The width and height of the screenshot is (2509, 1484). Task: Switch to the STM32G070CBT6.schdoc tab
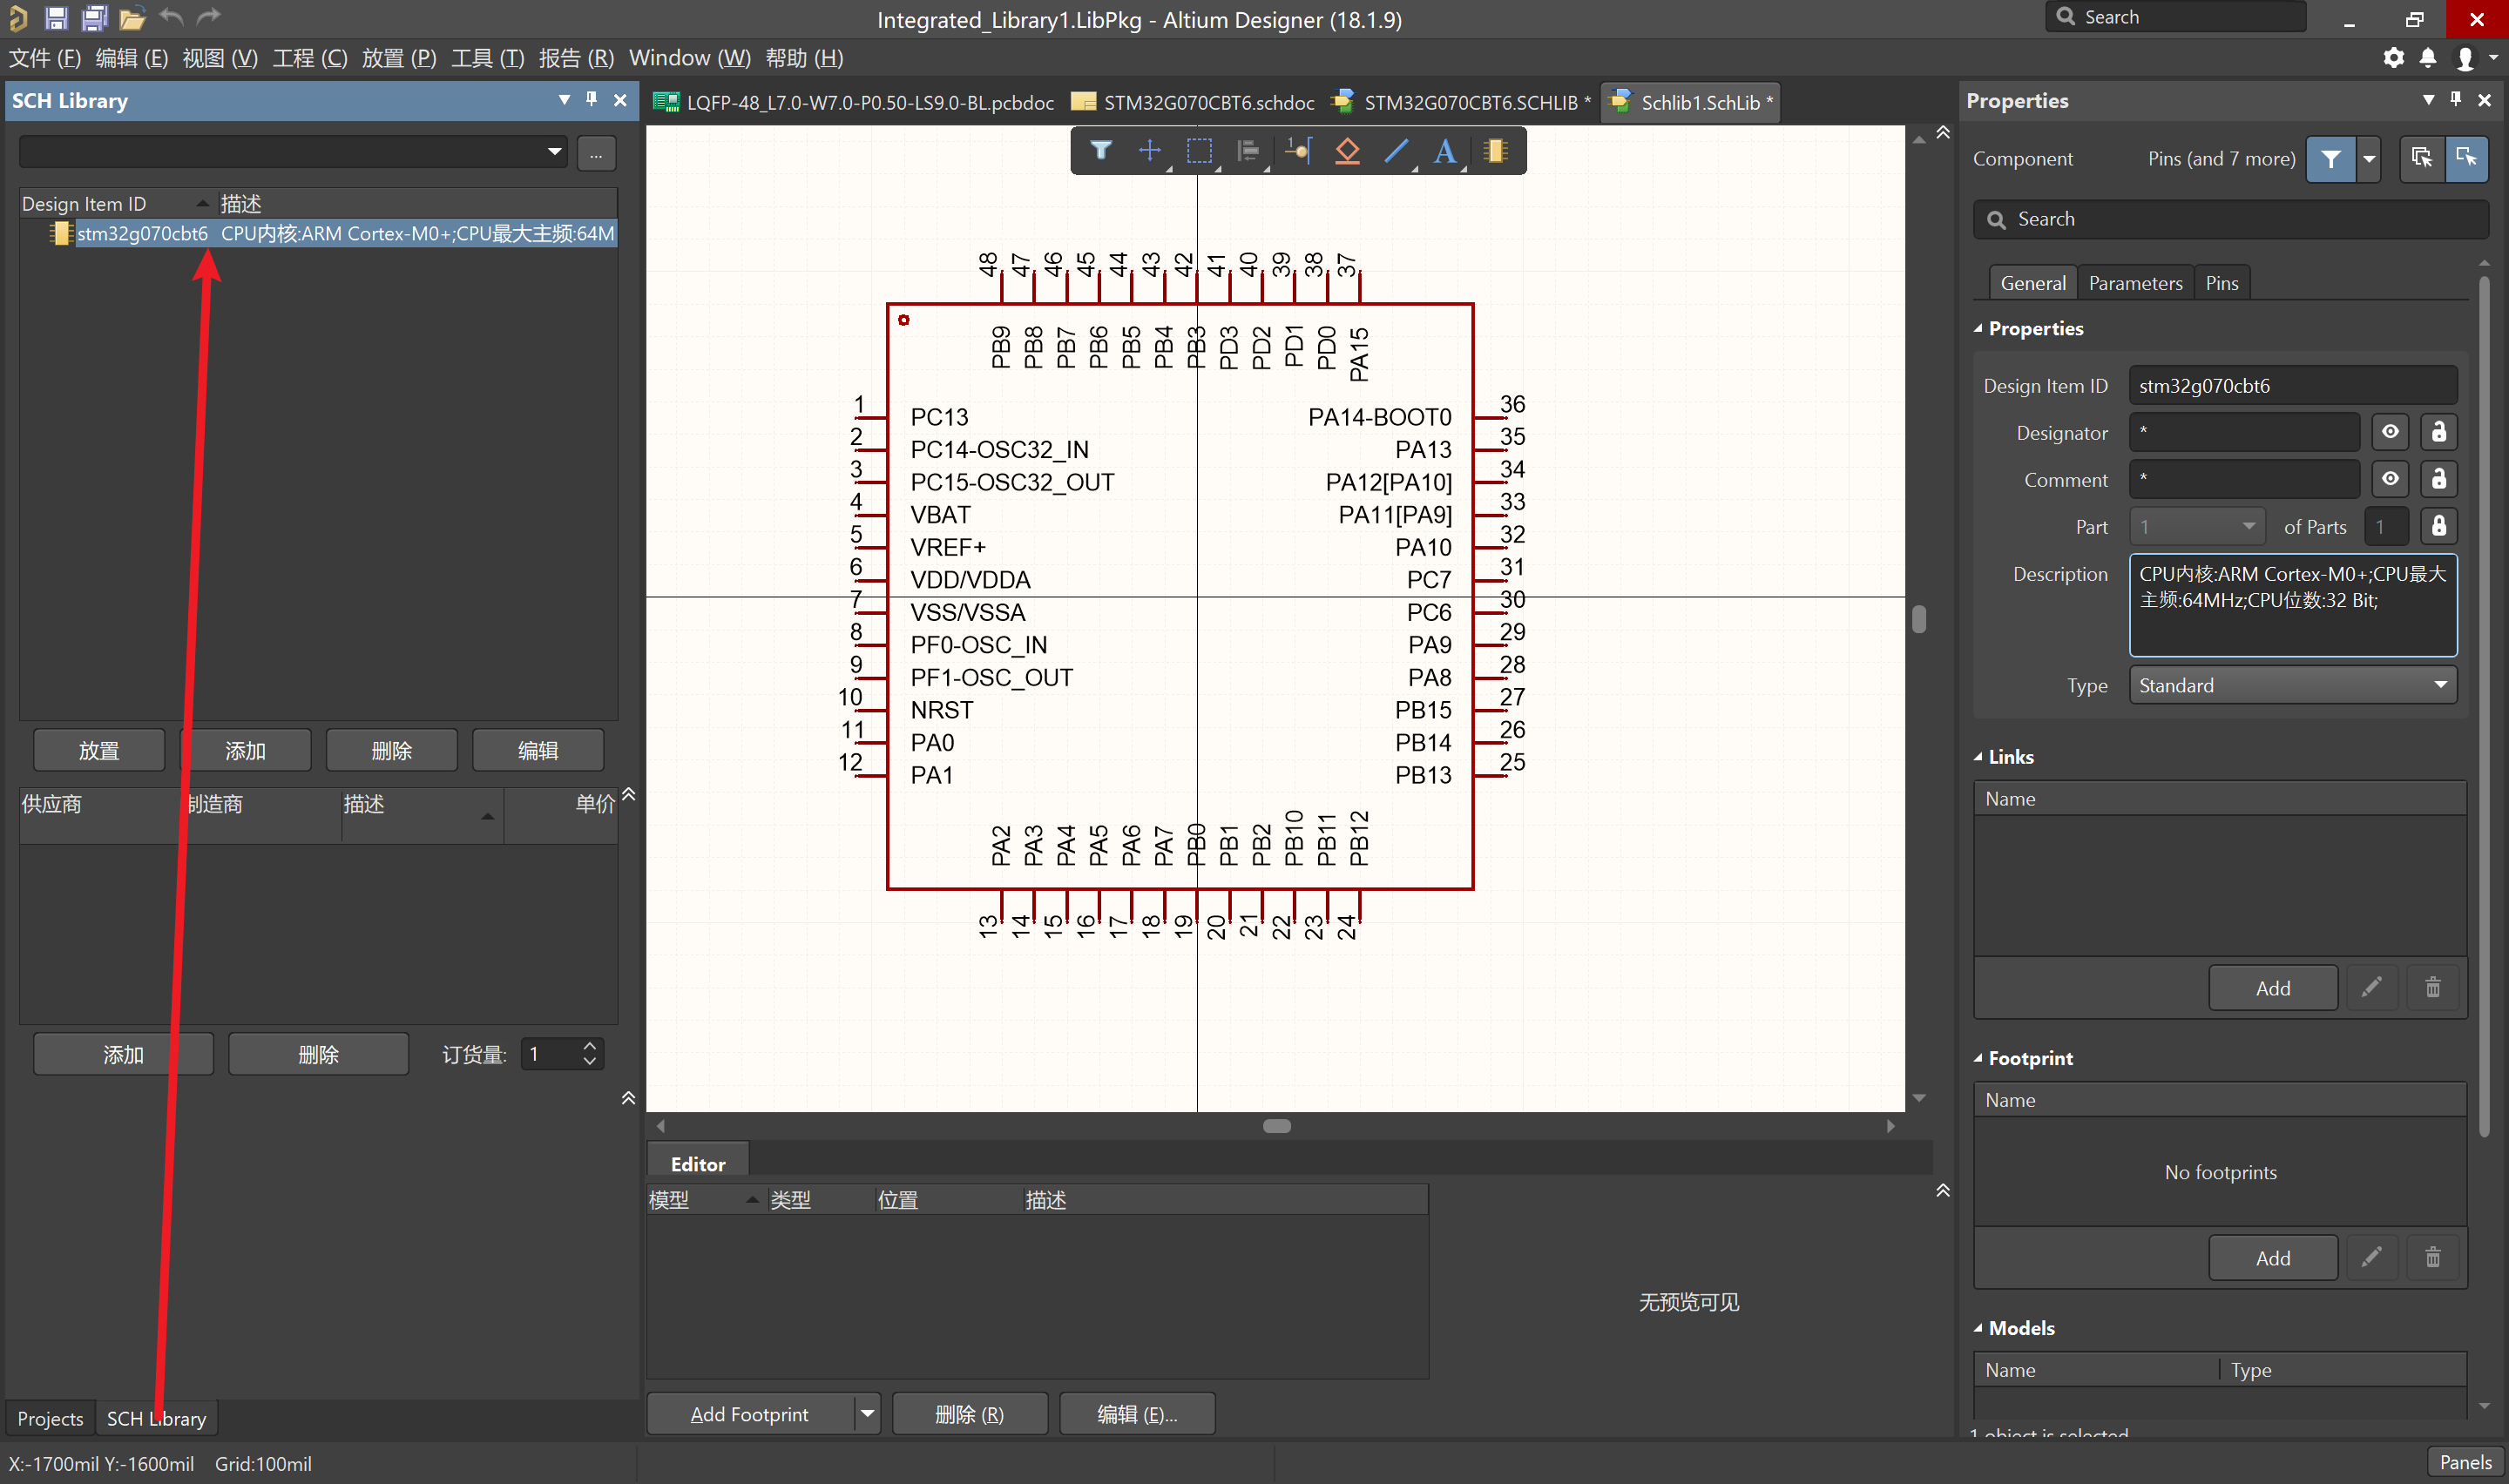[1193, 102]
